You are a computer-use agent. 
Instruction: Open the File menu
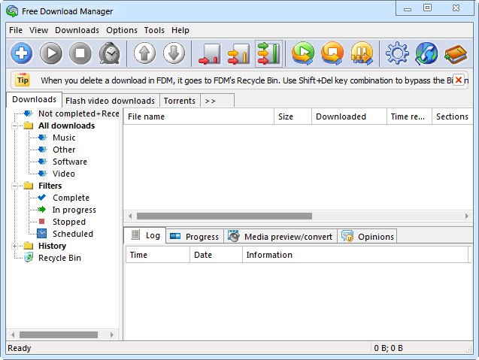(x=16, y=30)
